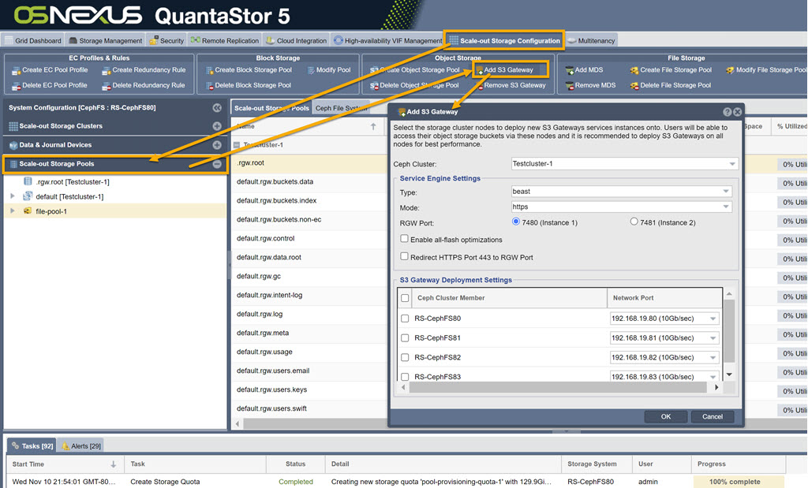Viewport: 808px width, 488px height.
Task: Open Cloud Integration tab
Action: pos(297,41)
